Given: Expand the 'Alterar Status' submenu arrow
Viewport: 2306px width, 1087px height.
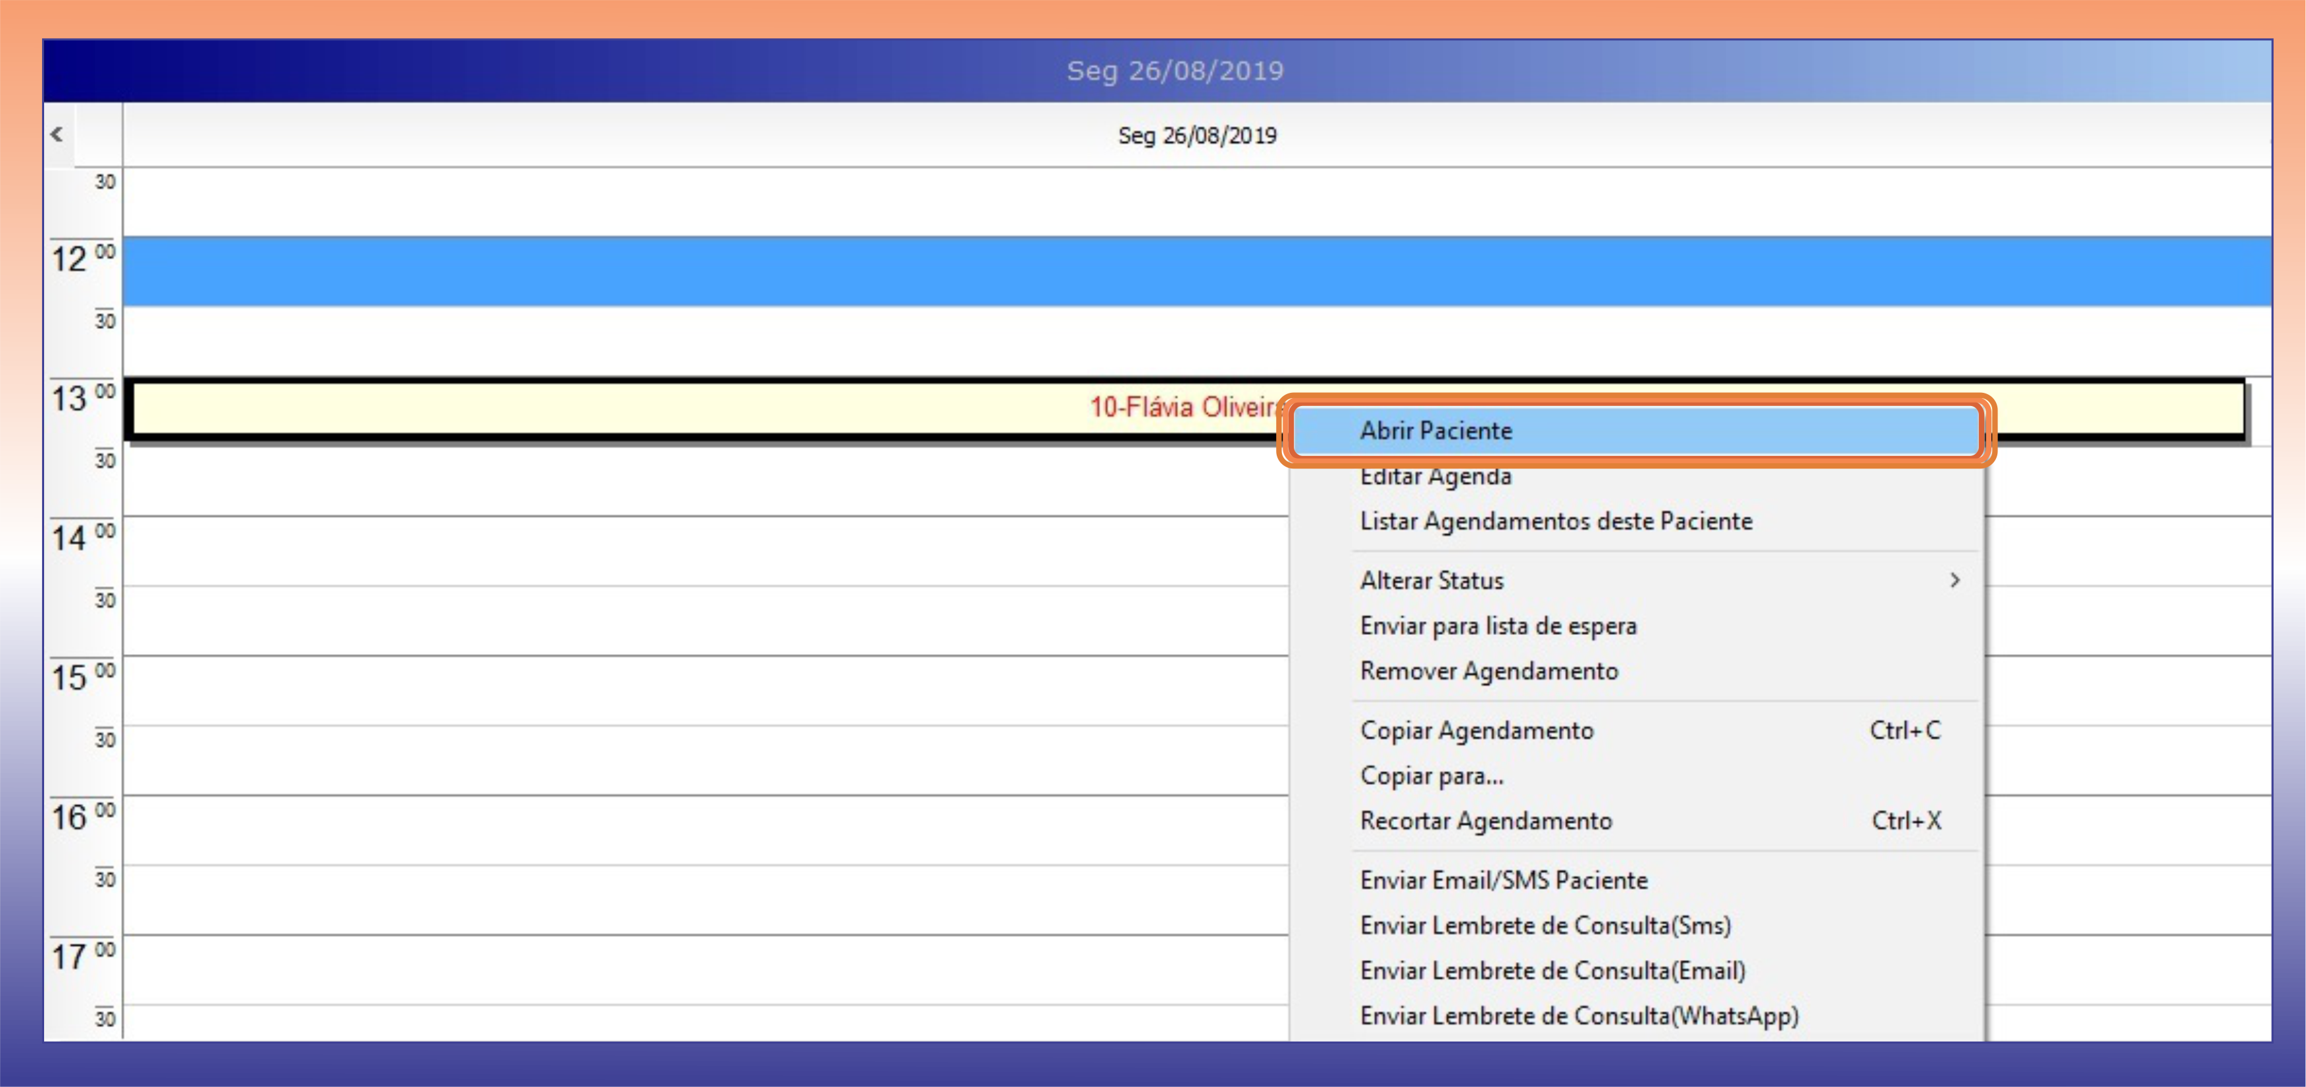Looking at the screenshot, I should click(1954, 580).
